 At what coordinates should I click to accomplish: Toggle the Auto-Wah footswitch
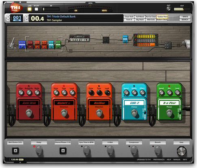[29, 113]
